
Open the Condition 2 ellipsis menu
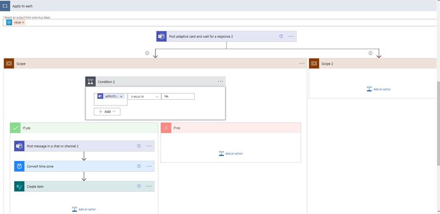(x=221, y=81)
